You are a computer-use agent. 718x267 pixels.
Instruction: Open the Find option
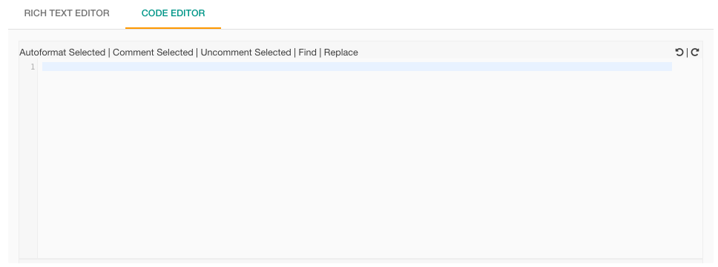[307, 53]
